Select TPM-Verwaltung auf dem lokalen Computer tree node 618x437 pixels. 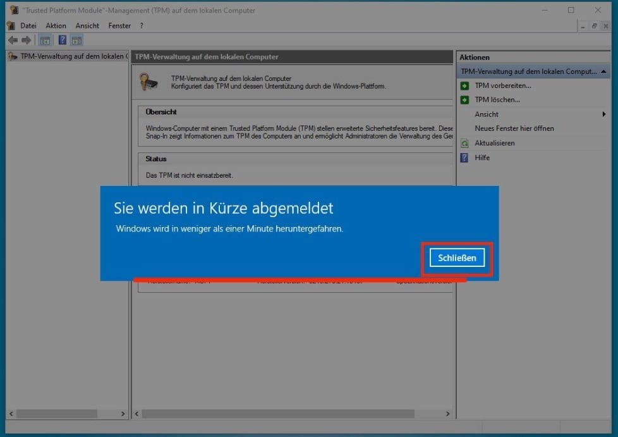click(68, 56)
